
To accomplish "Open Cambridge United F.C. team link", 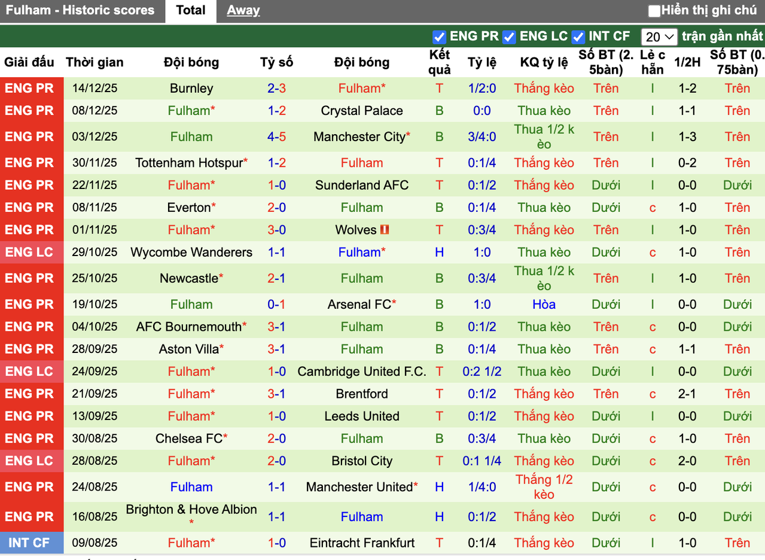I will tap(362, 372).
